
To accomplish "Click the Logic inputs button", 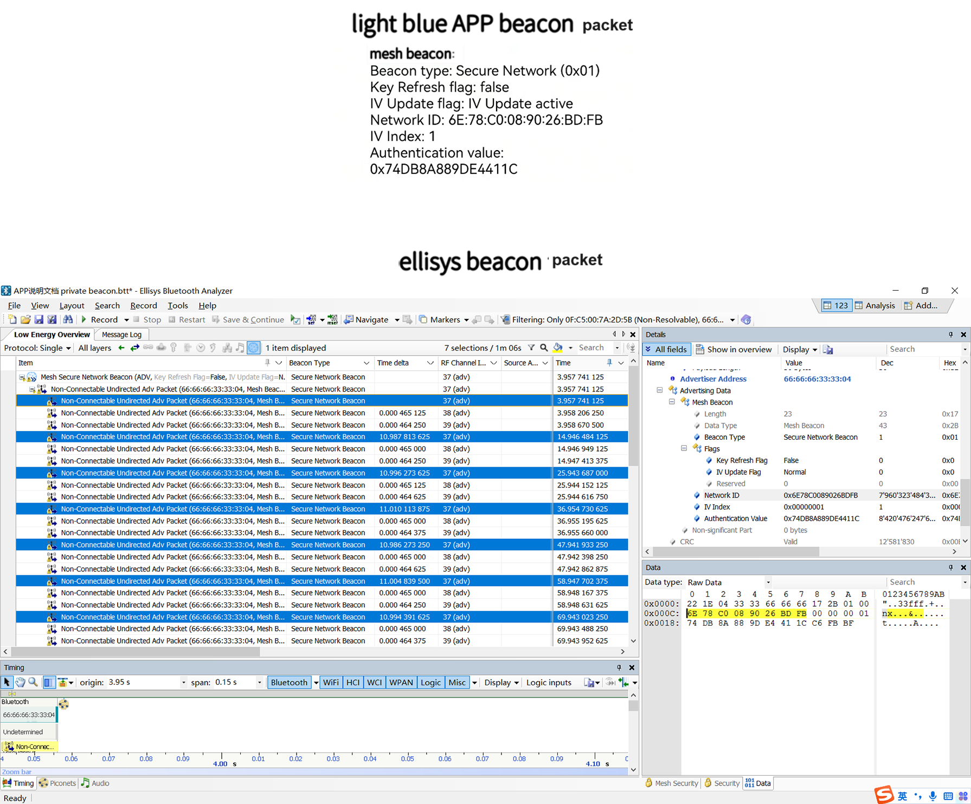I will pos(549,683).
